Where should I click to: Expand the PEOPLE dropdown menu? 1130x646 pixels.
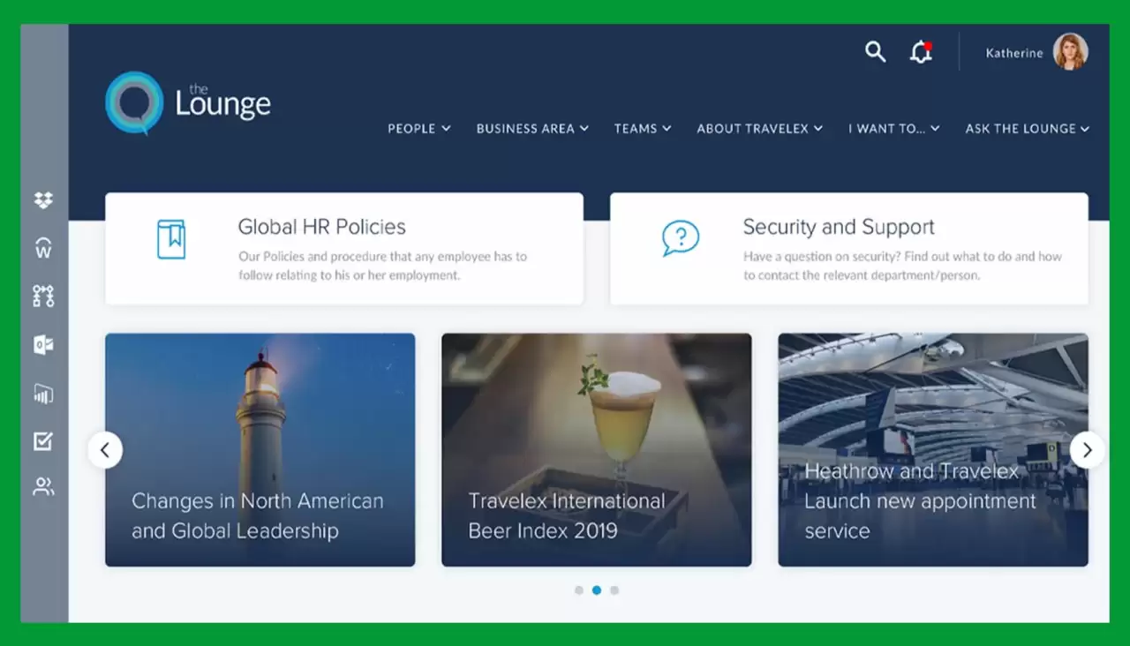tap(418, 128)
